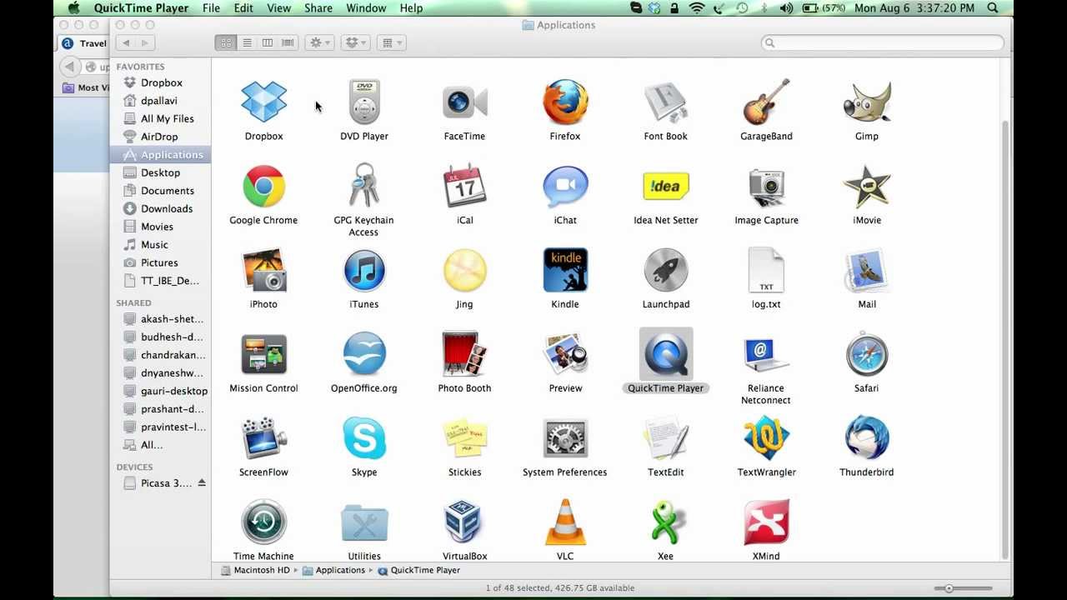The image size is (1067, 600).
Task: Open AirDrop in the sidebar
Action: pos(160,137)
